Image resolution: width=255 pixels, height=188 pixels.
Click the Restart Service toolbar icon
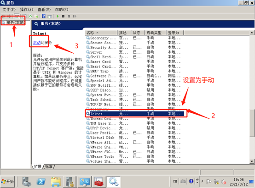[x=75, y=16]
